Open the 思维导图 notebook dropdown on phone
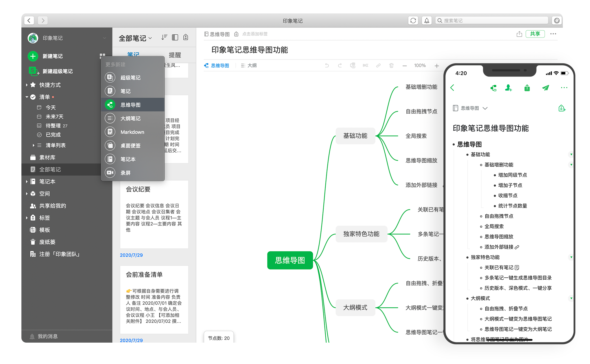This screenshot has height=364, width=590. (x=470, y=108)
